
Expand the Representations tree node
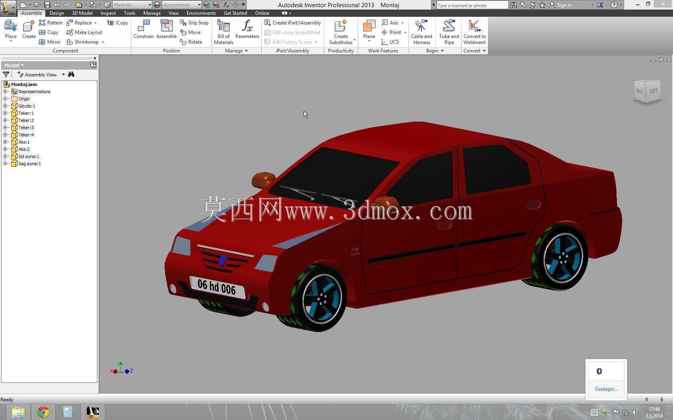pos(5,92)
